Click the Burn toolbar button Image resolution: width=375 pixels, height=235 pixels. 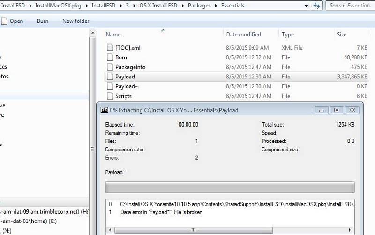point(43,21)
